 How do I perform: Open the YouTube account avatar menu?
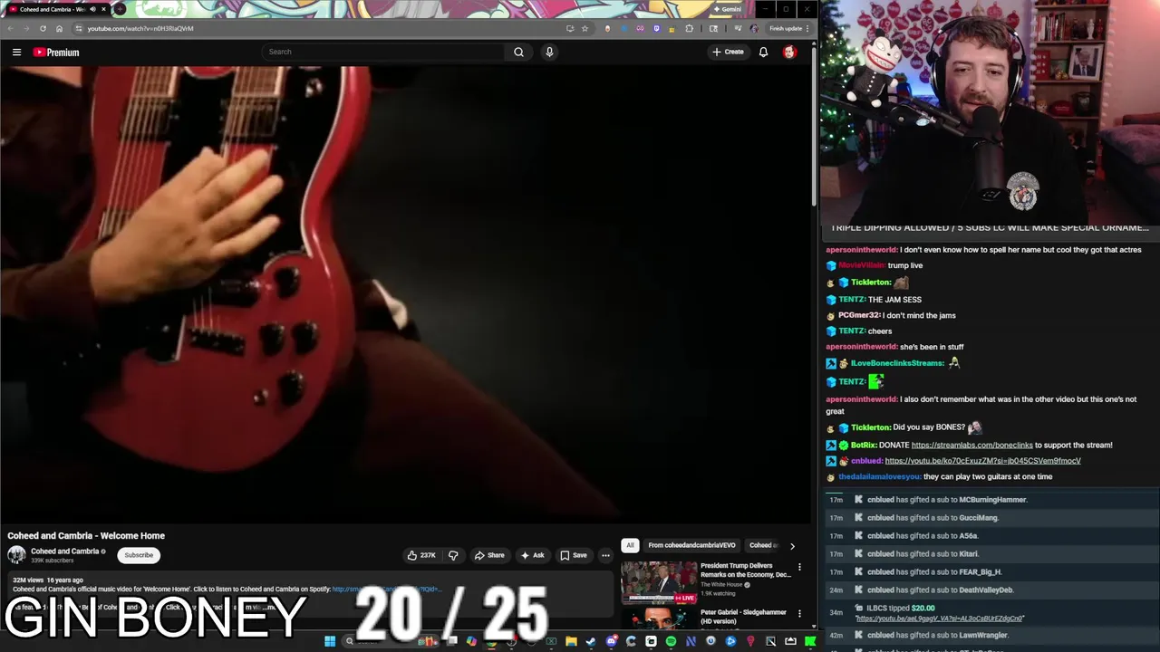[789, 52]
